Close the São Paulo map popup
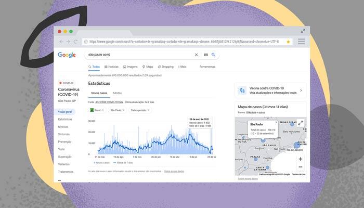The height and width of the screenshot is (208, 364). (276, 122)
